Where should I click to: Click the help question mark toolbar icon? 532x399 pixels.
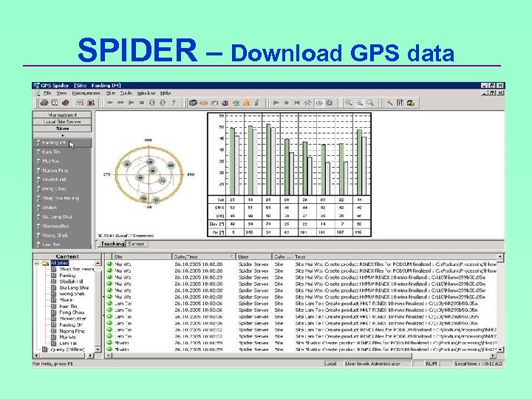click(x=55, y=103)
